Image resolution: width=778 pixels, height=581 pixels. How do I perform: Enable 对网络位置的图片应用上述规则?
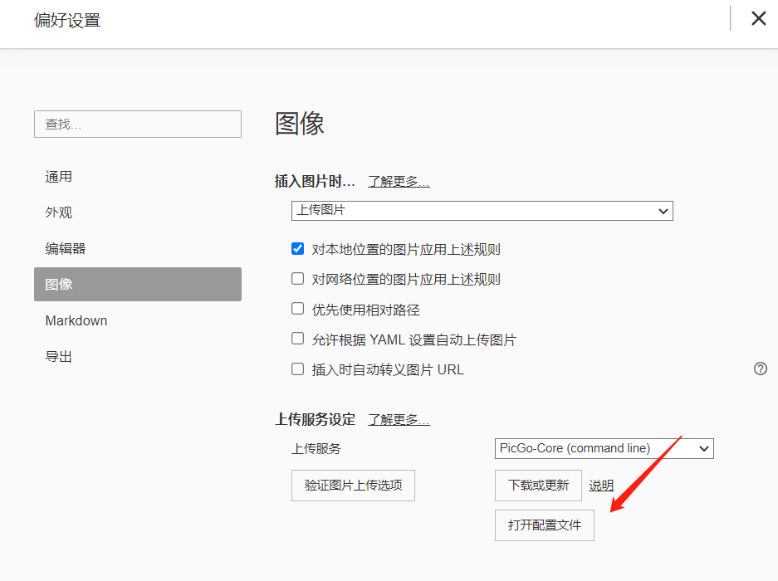(x=298, y=279)
